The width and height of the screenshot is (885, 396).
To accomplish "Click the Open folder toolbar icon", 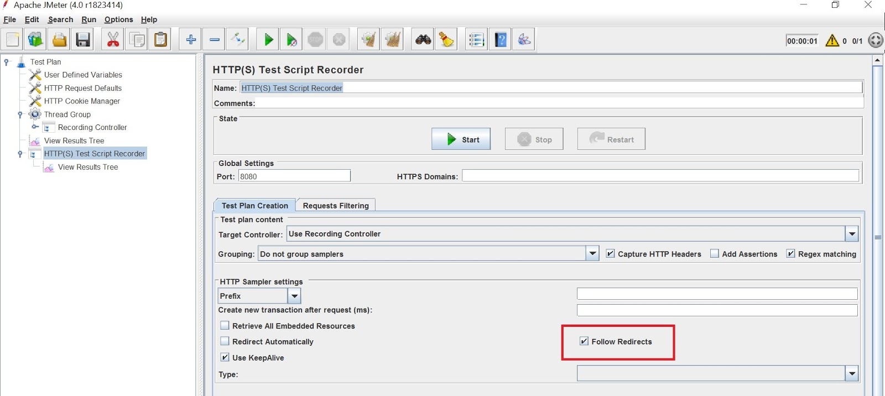I will tap(59, 40).
